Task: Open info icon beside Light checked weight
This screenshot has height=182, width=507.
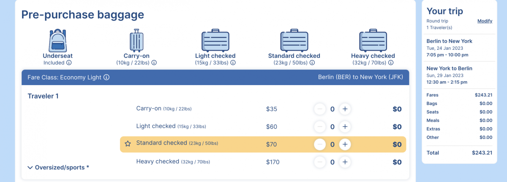Action: [x=233, y=63]
